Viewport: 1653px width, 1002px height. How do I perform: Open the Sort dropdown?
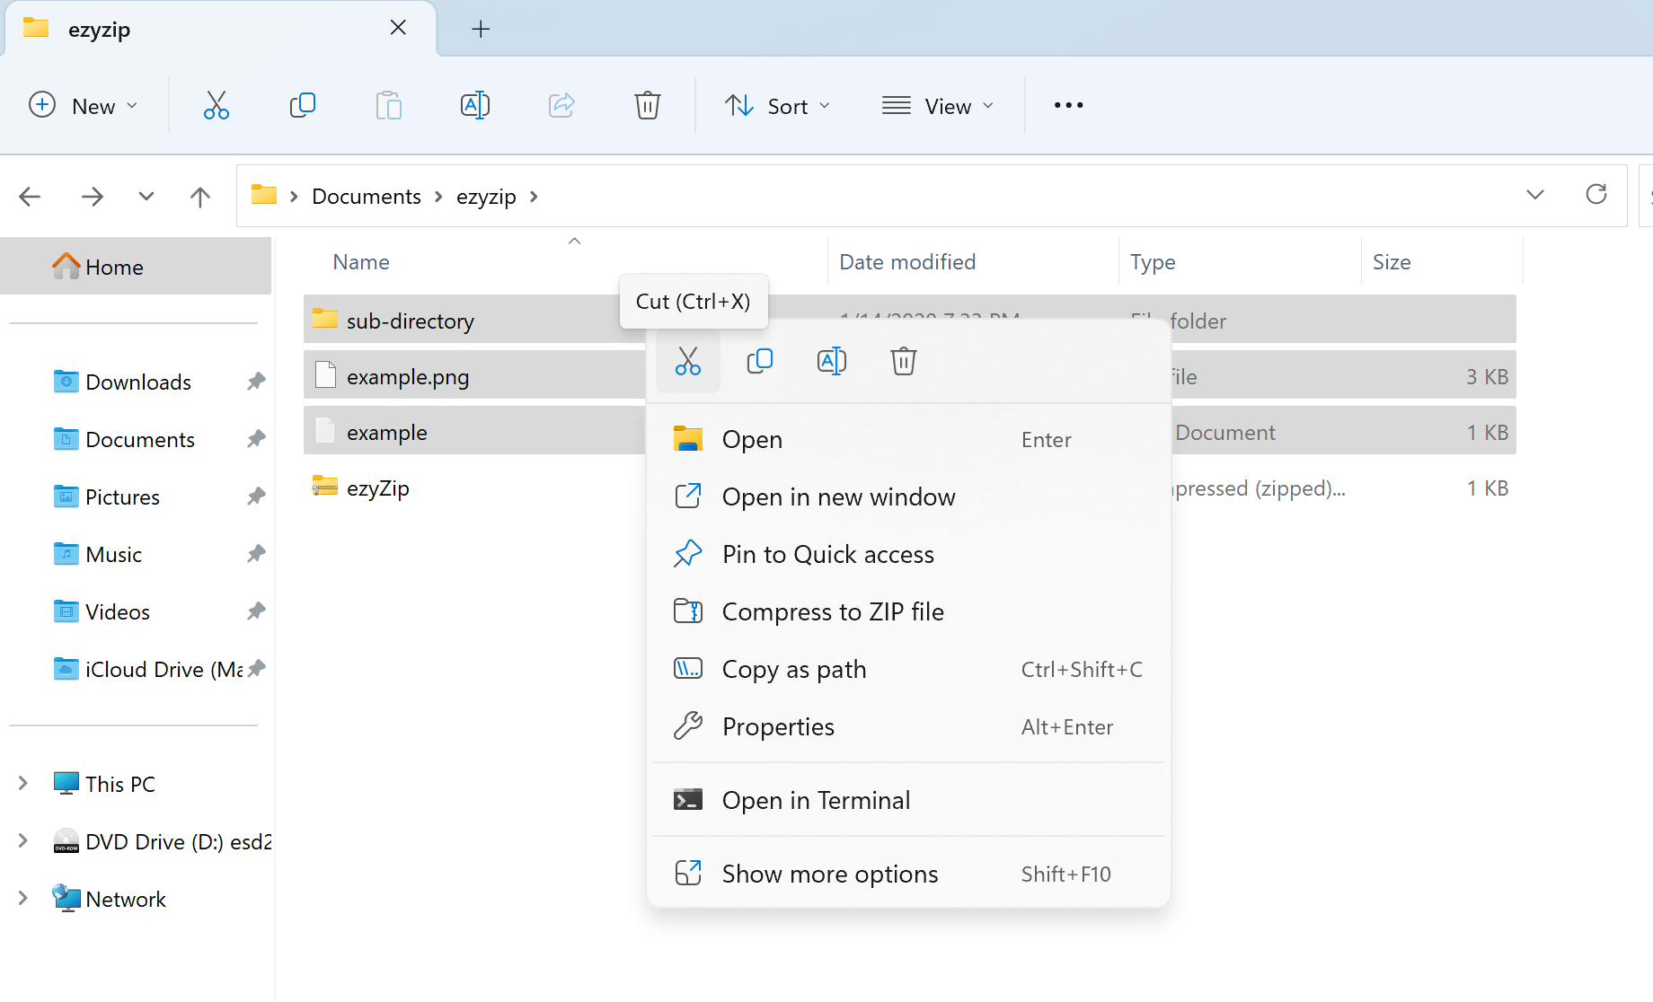pyautogui.click(x=778, y=105)
